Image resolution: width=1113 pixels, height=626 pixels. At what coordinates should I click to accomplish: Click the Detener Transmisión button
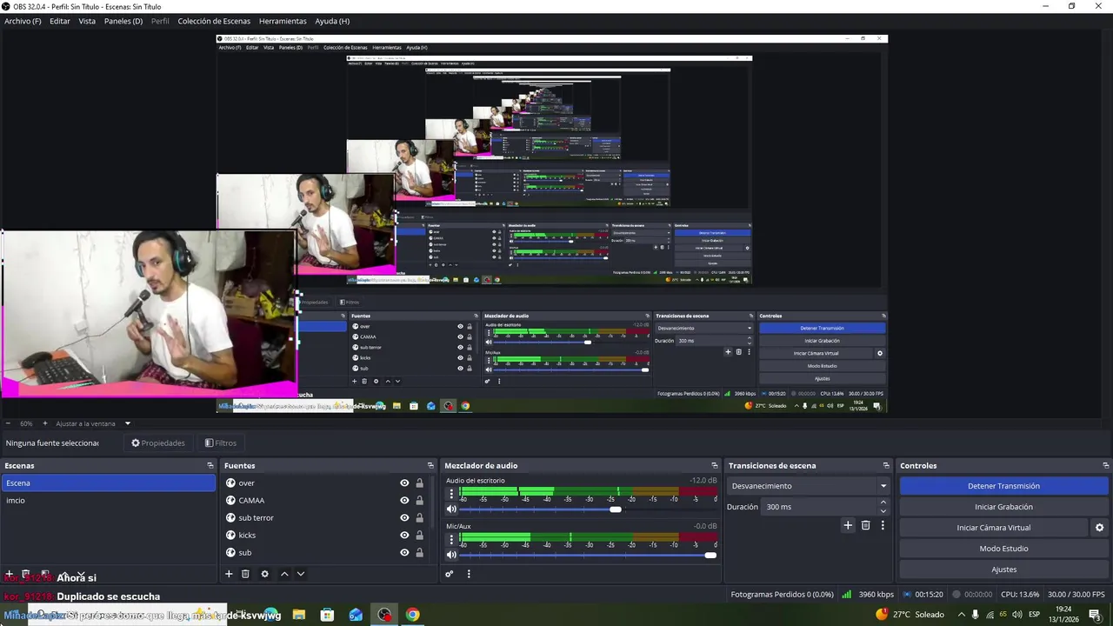click(x=1003, y=486)
